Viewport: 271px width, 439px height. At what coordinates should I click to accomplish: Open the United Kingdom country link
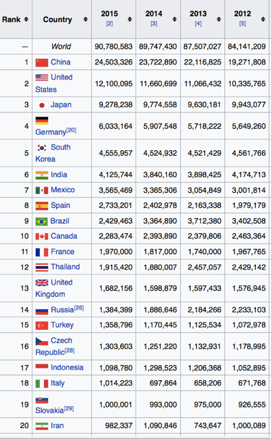tap(54, 288)
